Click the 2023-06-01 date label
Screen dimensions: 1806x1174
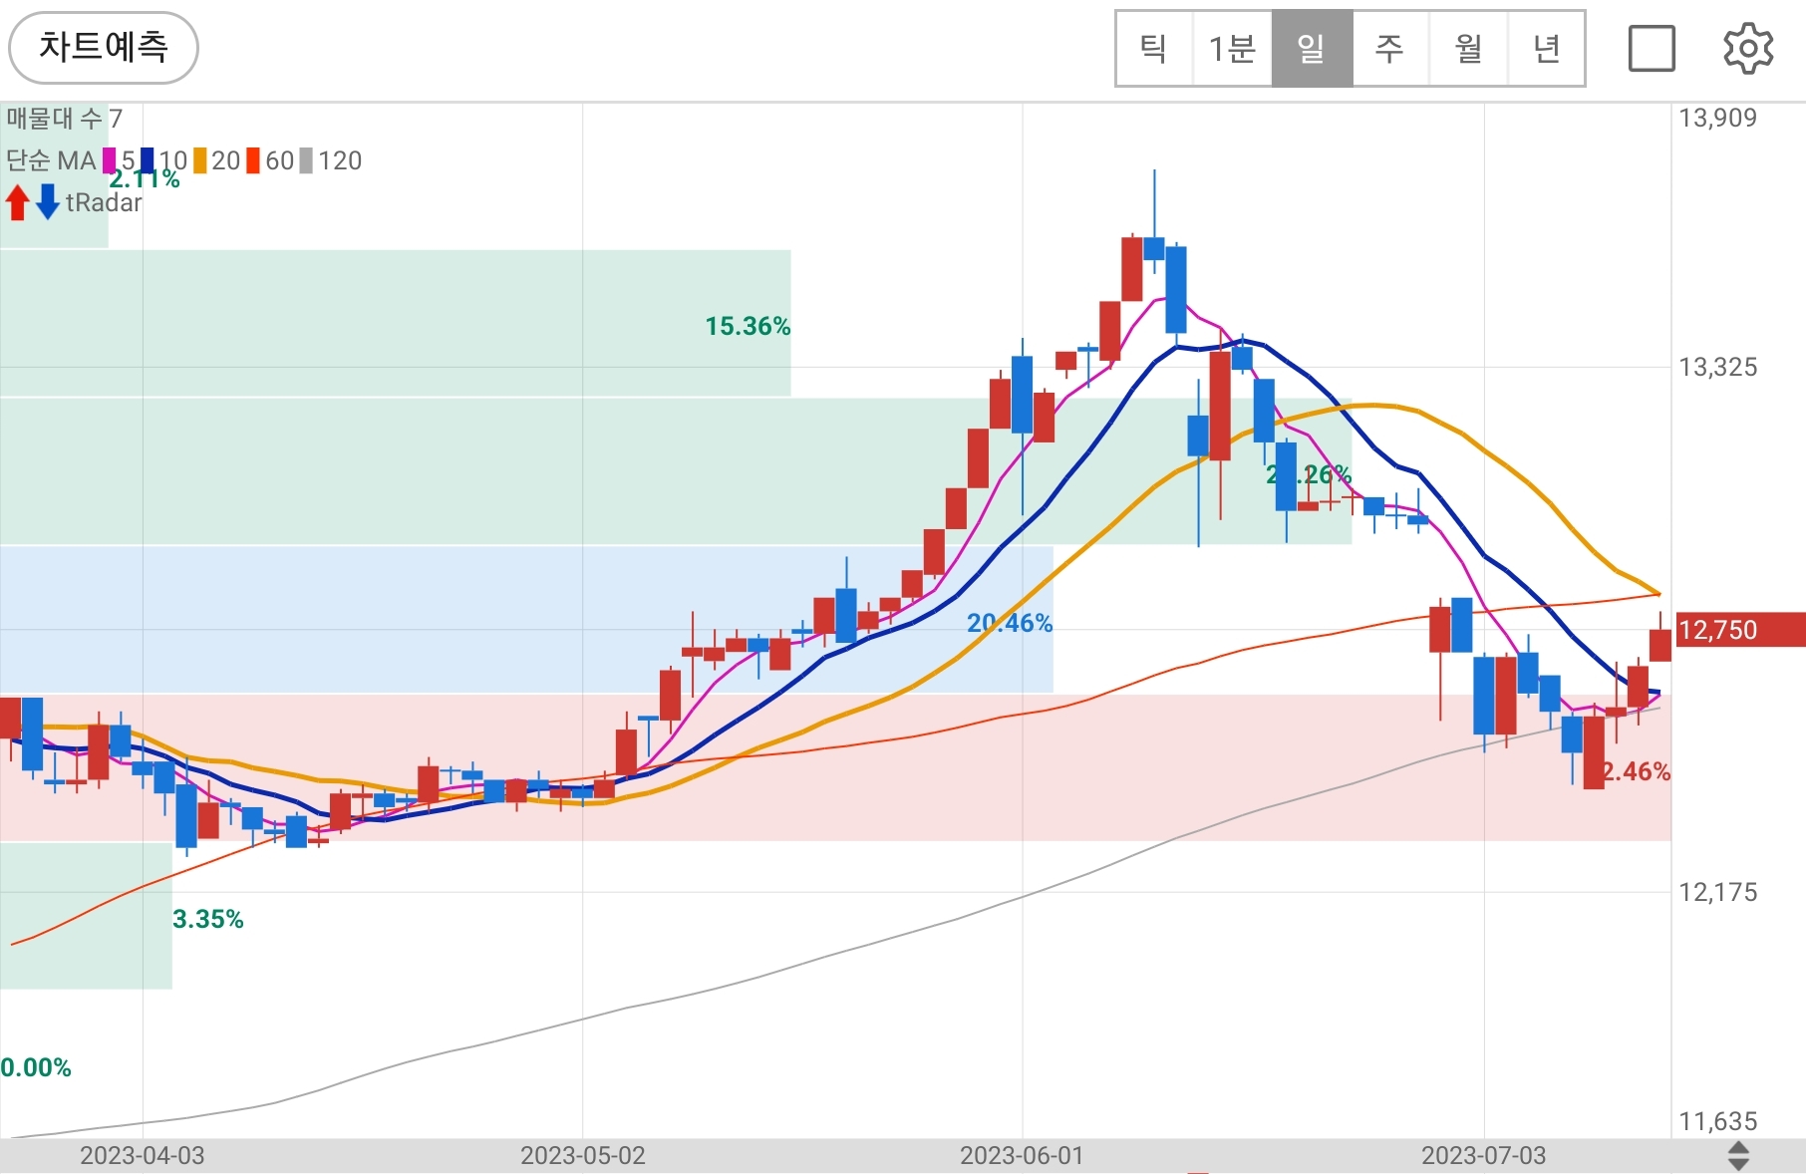click(x=1022, y=1156)
